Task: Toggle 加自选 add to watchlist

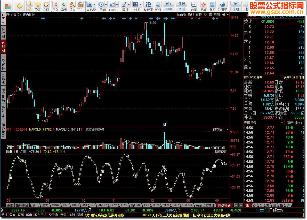Action: point(182,15)
